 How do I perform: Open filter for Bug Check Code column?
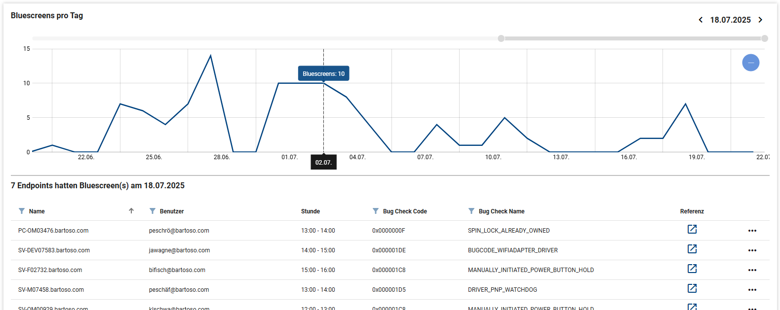coord(376,211)
